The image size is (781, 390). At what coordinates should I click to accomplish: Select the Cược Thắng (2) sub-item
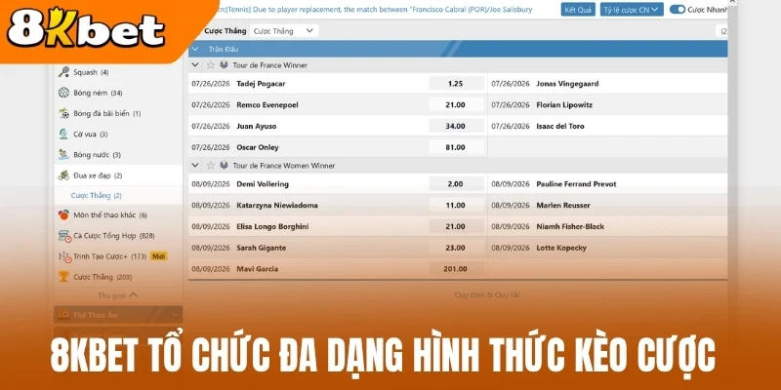click(118, 196)
